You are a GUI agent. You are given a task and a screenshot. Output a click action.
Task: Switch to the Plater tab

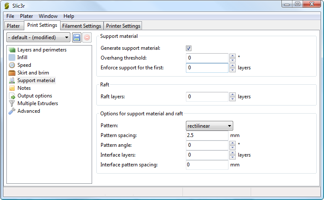(x=14, y=26)
